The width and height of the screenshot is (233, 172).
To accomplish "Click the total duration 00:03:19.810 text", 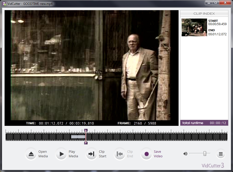I will point(82,123).
